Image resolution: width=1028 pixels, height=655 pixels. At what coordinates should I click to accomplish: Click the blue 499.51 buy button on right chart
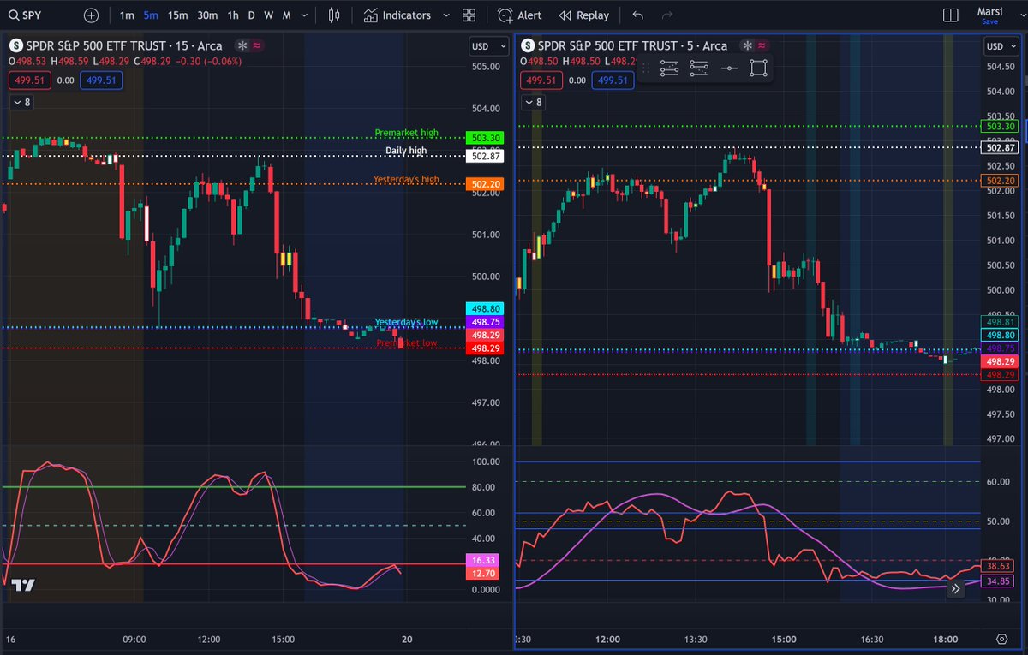pyautogui.click(x=613, y=80)
